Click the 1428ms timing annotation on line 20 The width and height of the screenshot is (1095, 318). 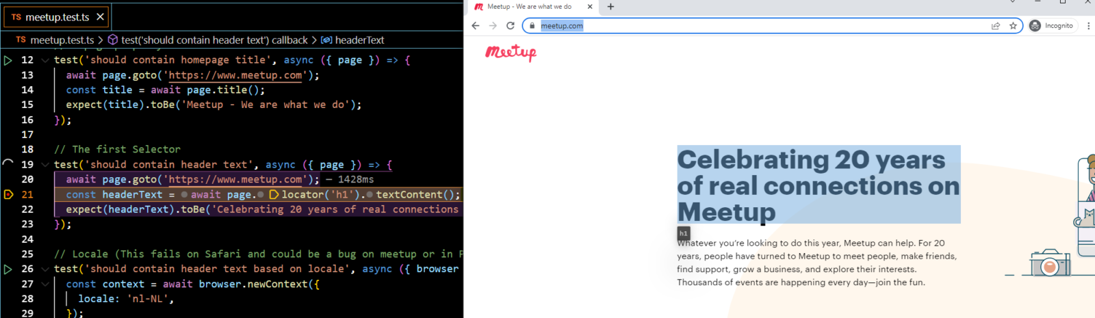350,179
